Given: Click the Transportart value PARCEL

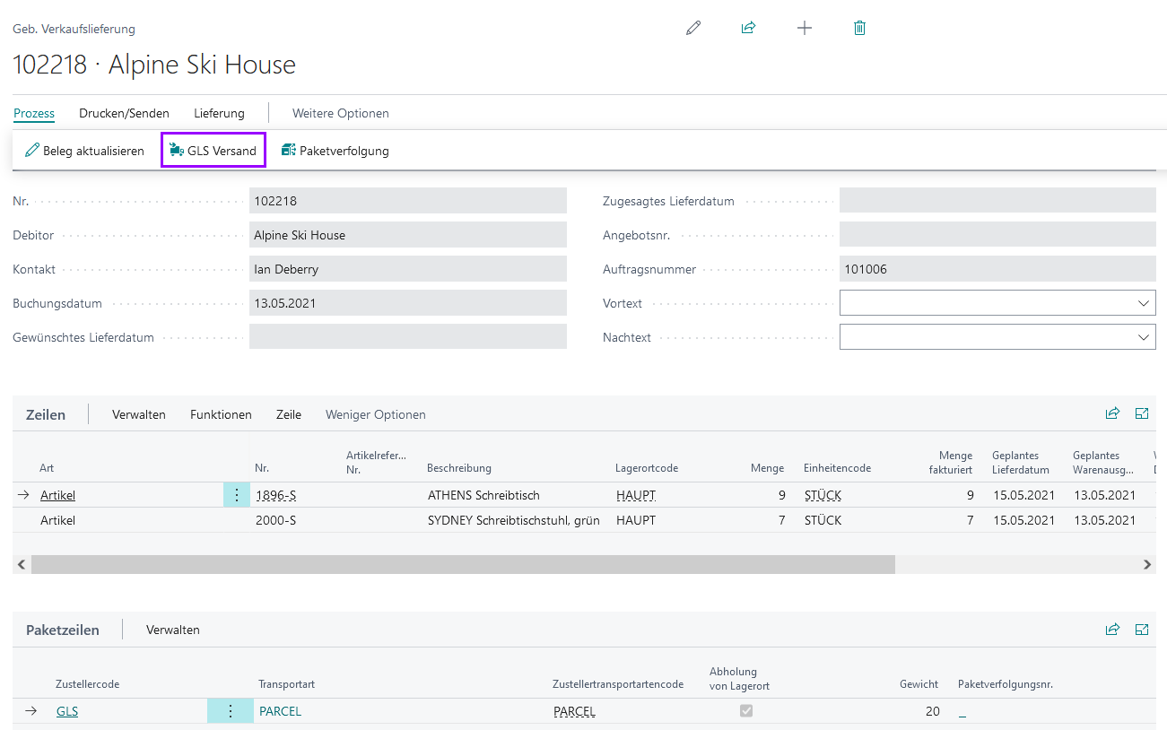Looking at the screenshot, I should point(280,711).
